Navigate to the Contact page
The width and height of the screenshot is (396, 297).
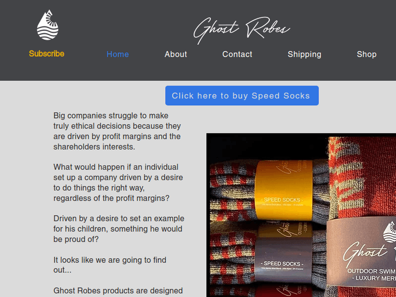click(x=237, y=54)
